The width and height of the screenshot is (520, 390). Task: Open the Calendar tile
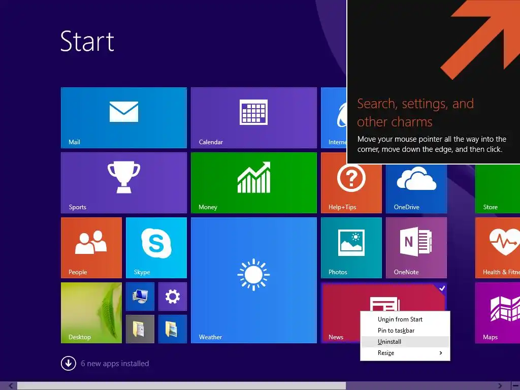(x=254, y=118)
